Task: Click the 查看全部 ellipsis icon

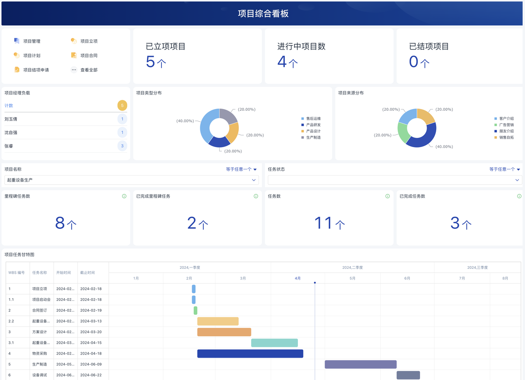Action: point(74,70)
